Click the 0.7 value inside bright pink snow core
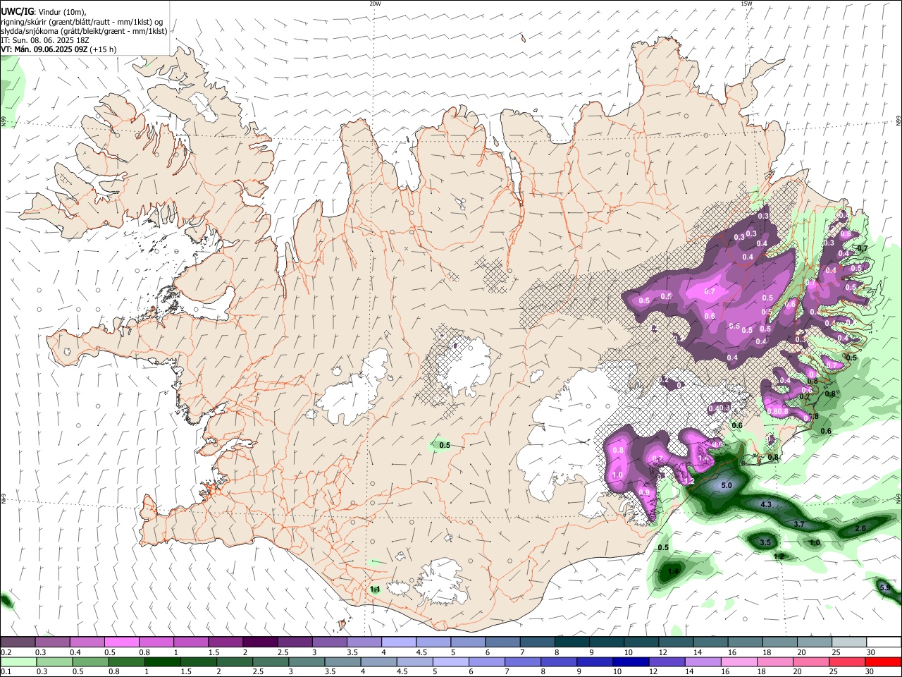902x677 pixels. click(710, 291)
